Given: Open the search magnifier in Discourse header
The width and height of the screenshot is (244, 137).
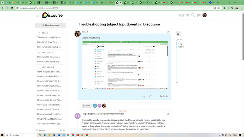Looking at the screenshot, I should 193,15.
